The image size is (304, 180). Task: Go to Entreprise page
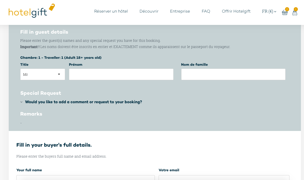click(180, 11)
